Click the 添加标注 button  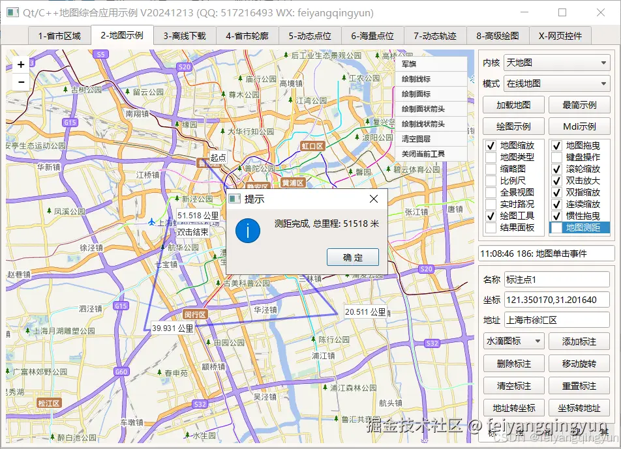(x=579, y=341)
